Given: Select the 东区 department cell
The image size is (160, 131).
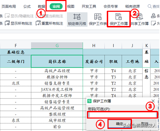Looking at the screenshot, I should point(16,121).
